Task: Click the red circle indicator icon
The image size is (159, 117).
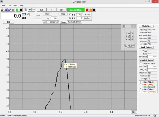Action: (x=87, y=10)
